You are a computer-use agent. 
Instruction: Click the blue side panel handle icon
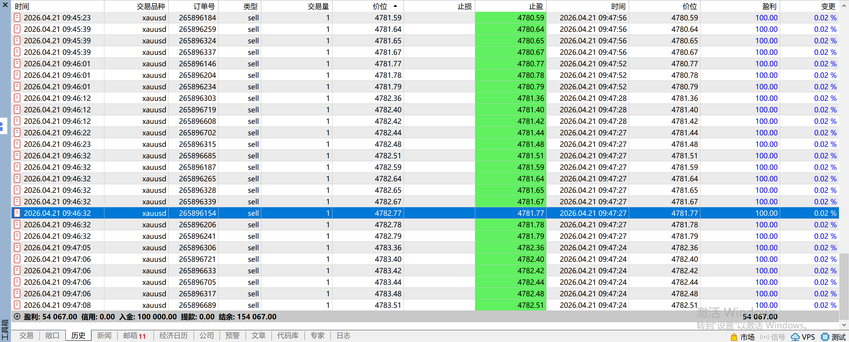[2, 126]
